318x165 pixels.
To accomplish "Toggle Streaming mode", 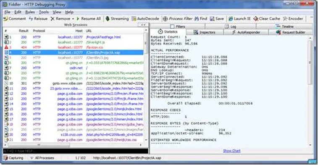I will 117,18.
